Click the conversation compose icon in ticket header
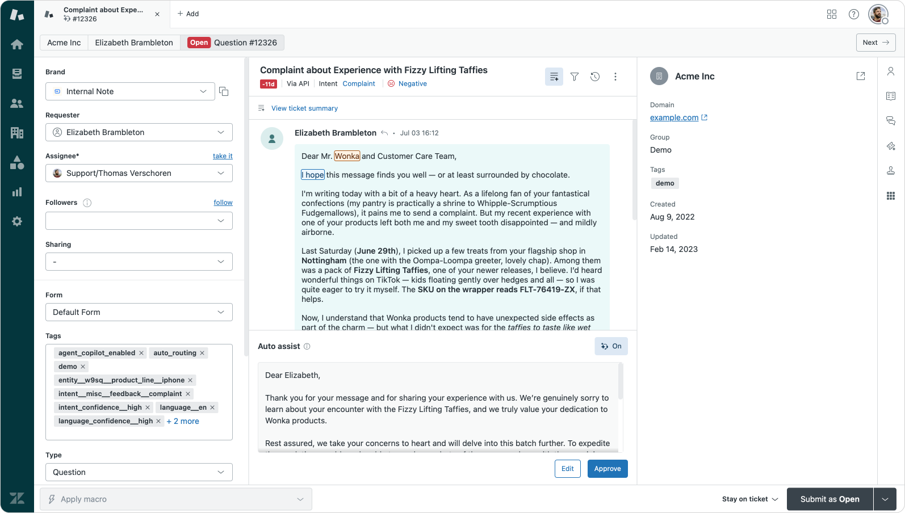Screen dimensions: 905x513 click(554, 77)
